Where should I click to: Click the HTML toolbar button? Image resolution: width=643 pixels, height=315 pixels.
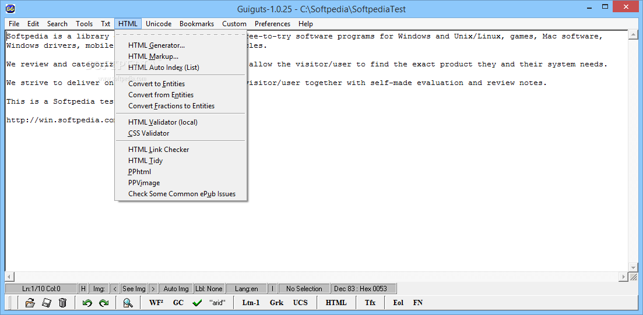tap(336, 303)
